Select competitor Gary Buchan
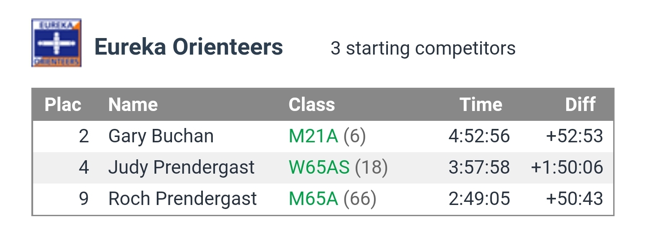Screen dimensions: 645x239 (x=161, y=136)
